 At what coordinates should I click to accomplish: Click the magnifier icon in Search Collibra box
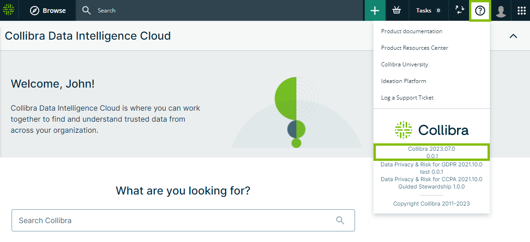point(340,220)
